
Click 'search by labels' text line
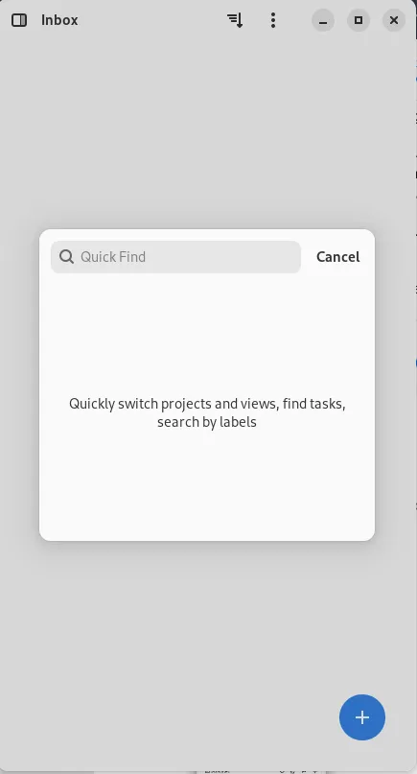[x=207, y=422]
